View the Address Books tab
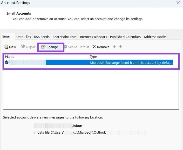Viewport: 183px width, 150px height. pyautogui.click(x=155, y=37)
